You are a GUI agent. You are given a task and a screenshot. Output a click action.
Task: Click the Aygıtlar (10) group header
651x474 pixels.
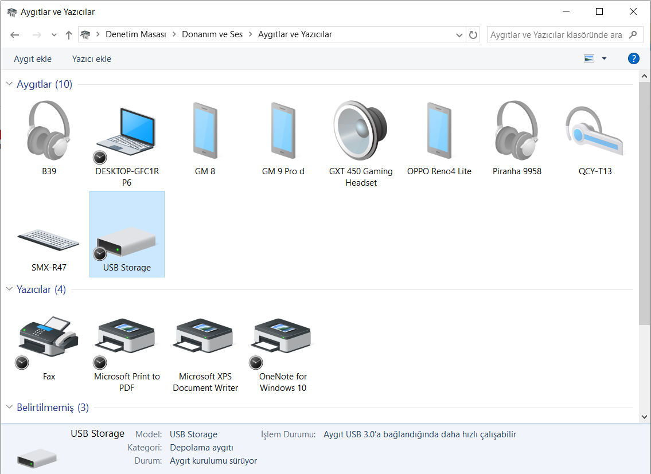44,84
